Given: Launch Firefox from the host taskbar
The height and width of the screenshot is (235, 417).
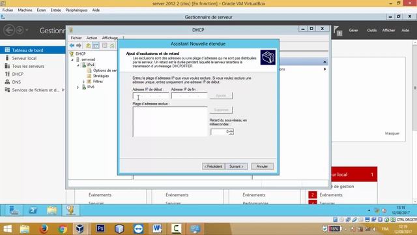Looking at the screenshot, I should (x=44, y=229).
